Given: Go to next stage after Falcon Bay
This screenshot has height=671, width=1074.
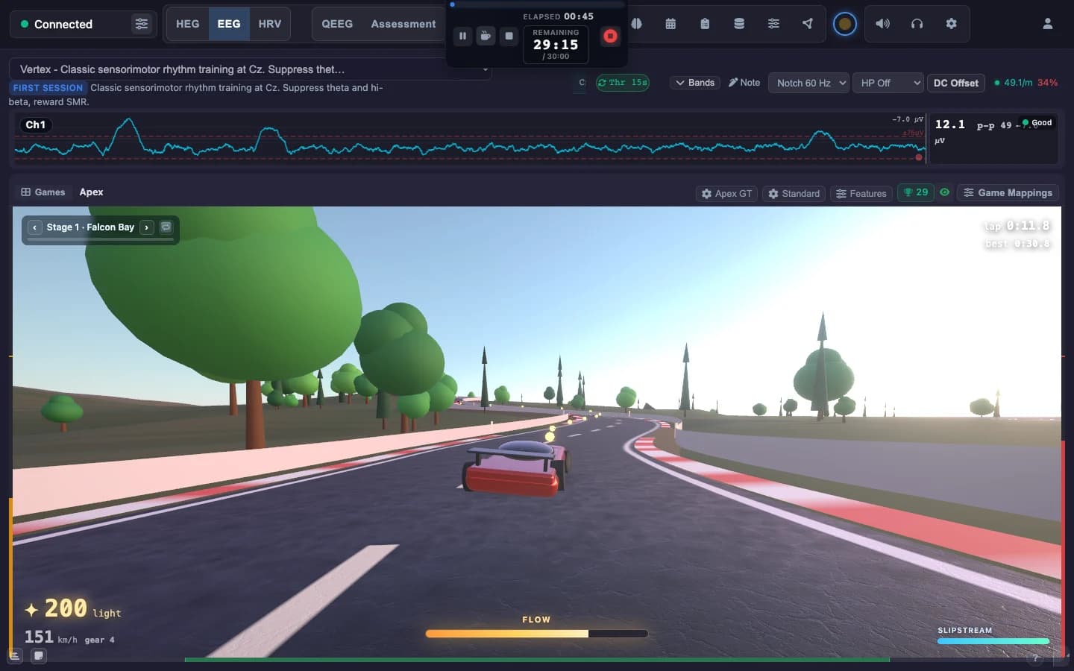Looking at the screenshot, I should click(x=147, y=227).
